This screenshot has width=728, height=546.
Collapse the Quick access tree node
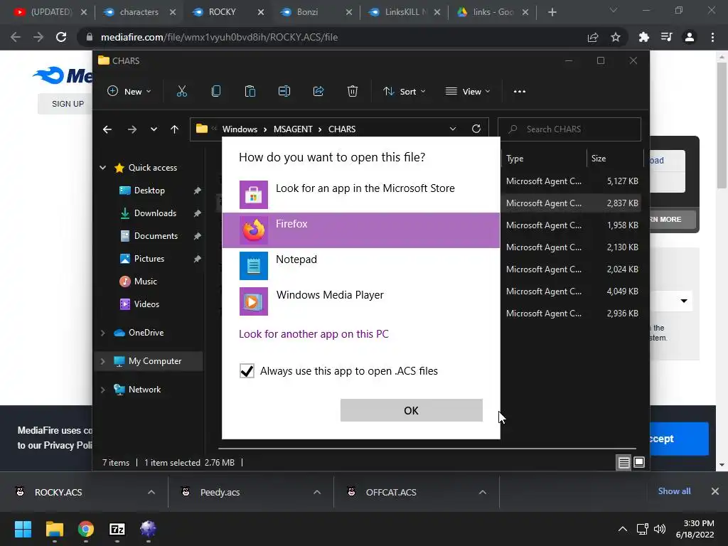[x=103, y=168]
